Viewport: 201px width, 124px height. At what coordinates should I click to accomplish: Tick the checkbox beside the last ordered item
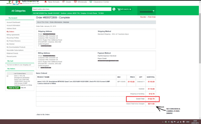pyautogui.click(x=7, y=76)
